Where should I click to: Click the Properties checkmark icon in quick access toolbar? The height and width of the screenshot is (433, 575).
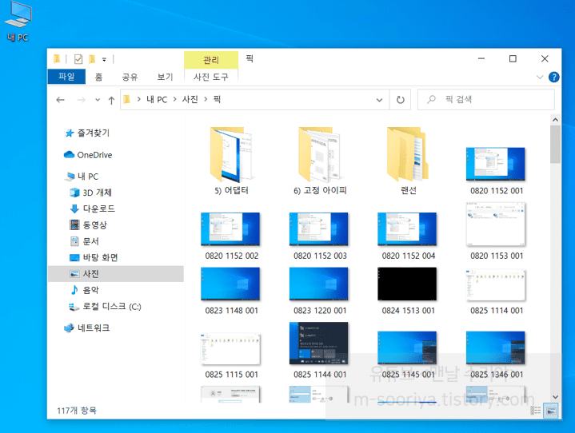(x=78, y=59)
